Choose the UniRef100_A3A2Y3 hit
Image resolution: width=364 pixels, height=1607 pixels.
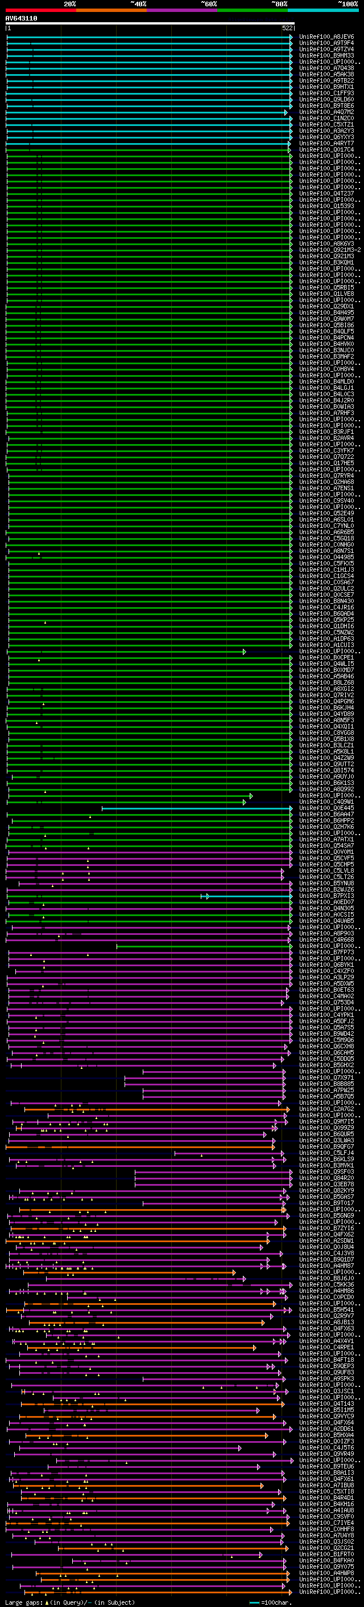[x=326, y=131]
